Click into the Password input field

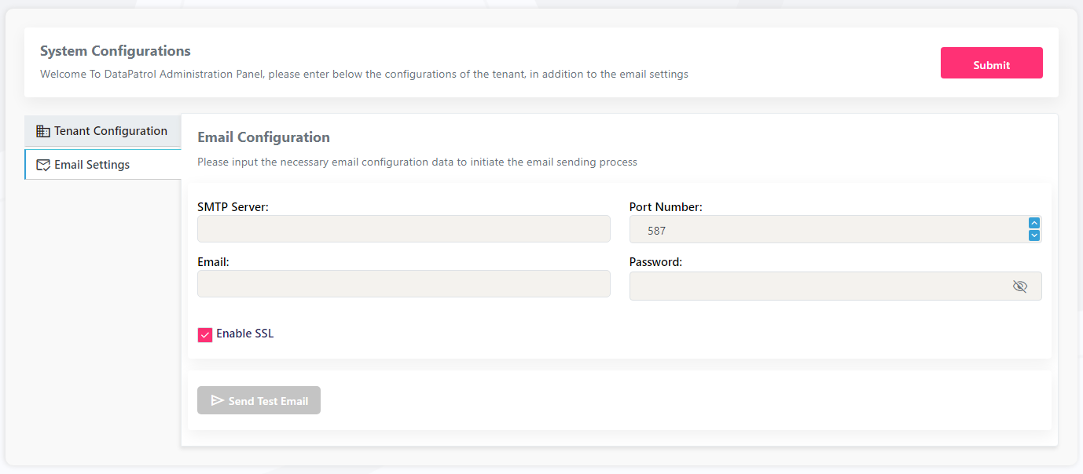[817, 286]
